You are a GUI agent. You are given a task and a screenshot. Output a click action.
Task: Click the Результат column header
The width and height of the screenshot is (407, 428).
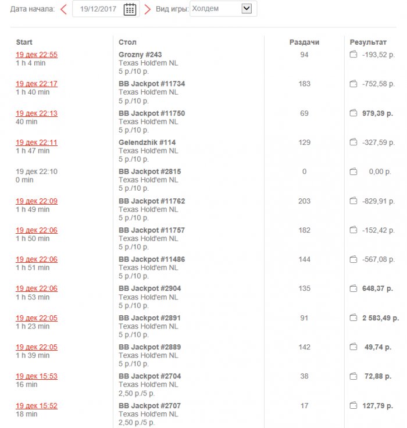click(367, 42)
